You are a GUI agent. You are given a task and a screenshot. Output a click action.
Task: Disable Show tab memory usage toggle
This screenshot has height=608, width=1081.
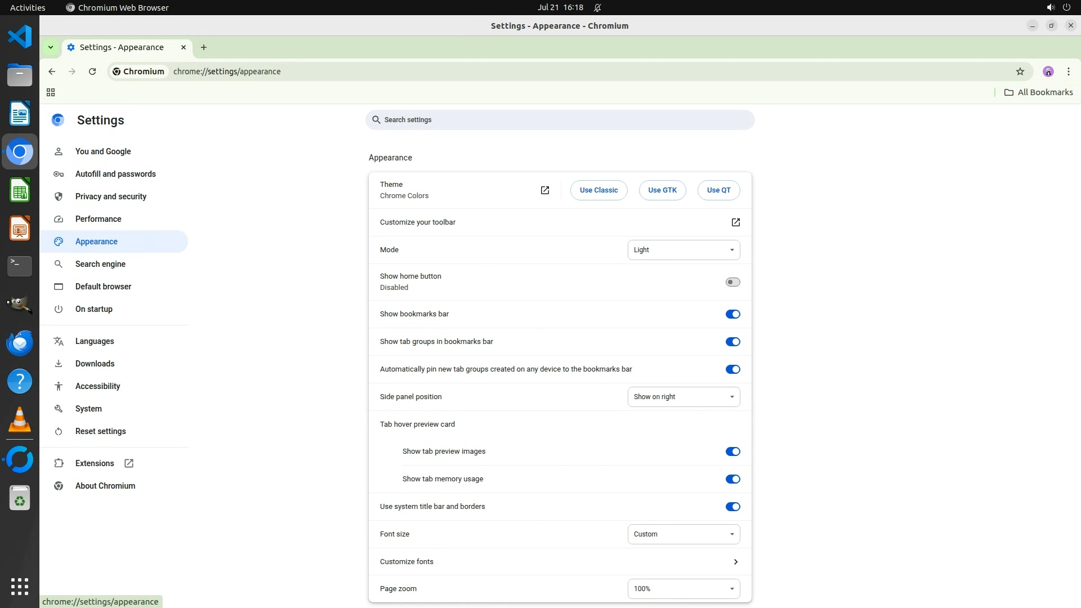732,479
